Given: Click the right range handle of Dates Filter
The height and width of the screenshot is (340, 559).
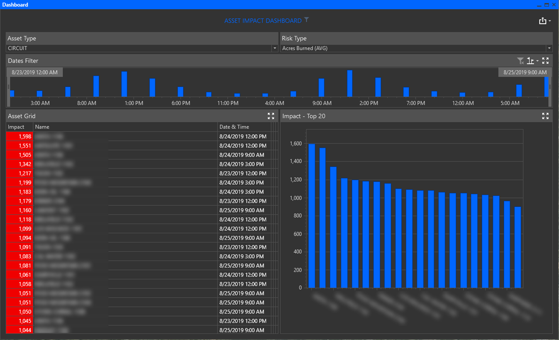Looking at the screenshot, I should tap(550, 87).
